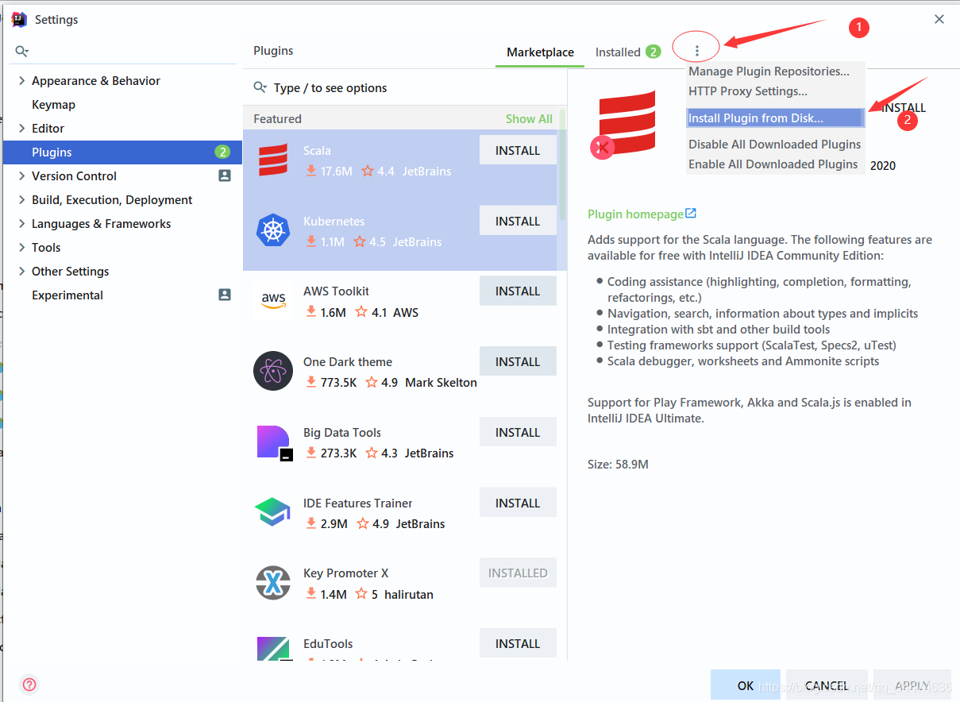The height and width of the screenshot is (702, 960).
Task: Click the search icon in settings sidebar
Action: coord(22,52)
